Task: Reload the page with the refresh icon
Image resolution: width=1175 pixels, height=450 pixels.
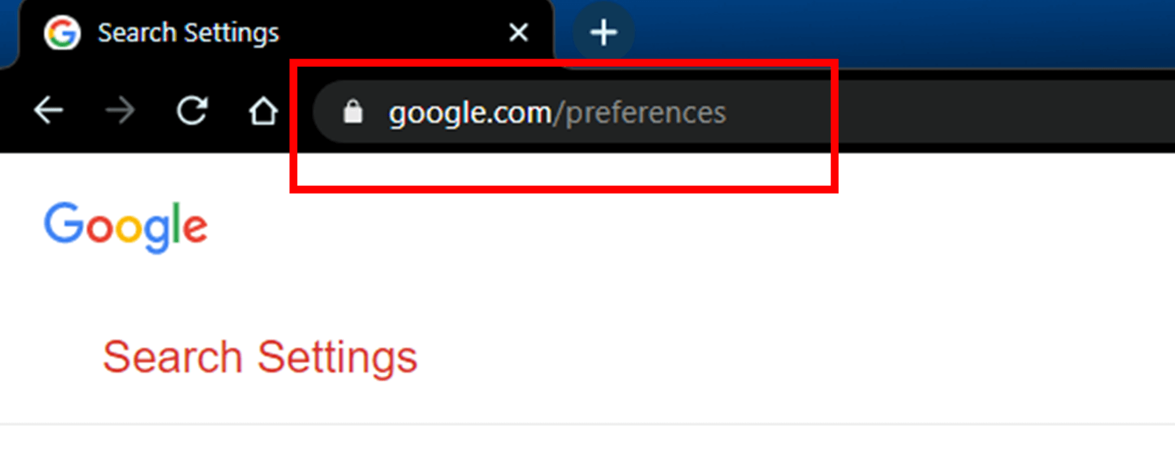Action: pos(192,111)
